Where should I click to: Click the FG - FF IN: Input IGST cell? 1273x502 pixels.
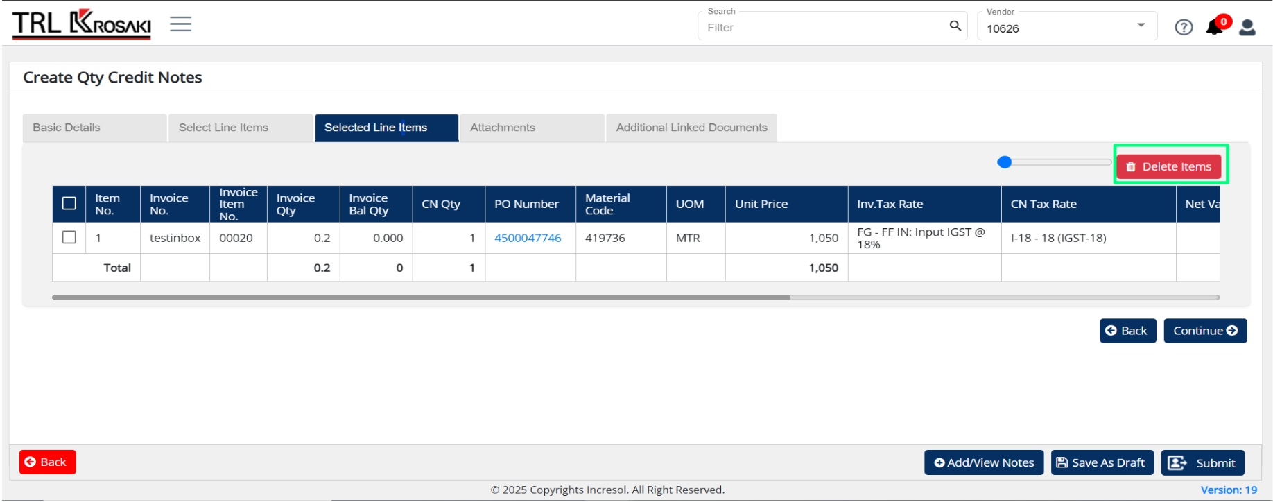[x=924, y=238]
